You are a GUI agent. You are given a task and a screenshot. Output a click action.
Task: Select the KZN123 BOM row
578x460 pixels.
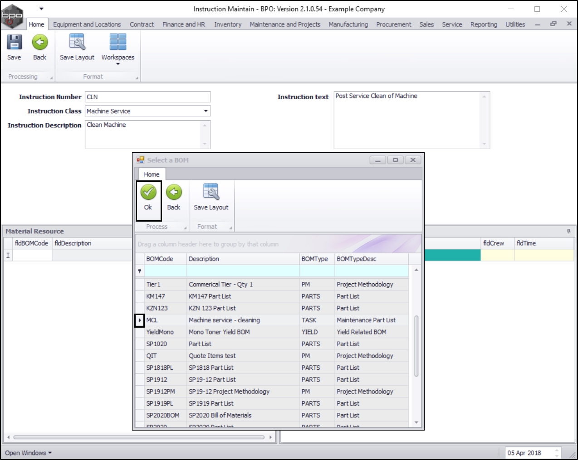[272, 308]
